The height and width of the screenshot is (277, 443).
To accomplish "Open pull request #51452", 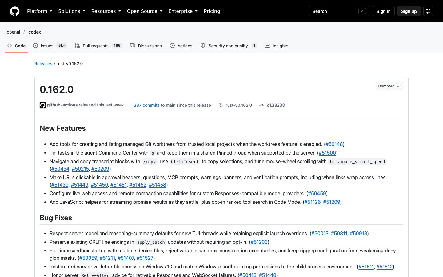I will (x=138, y=185).
